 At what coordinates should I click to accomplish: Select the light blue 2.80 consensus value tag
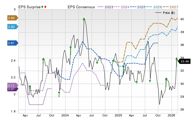tap(13, 27)
